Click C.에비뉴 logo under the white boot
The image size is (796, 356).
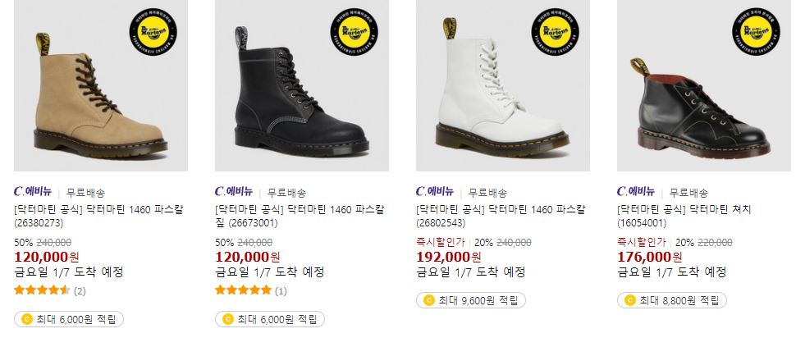435,192
